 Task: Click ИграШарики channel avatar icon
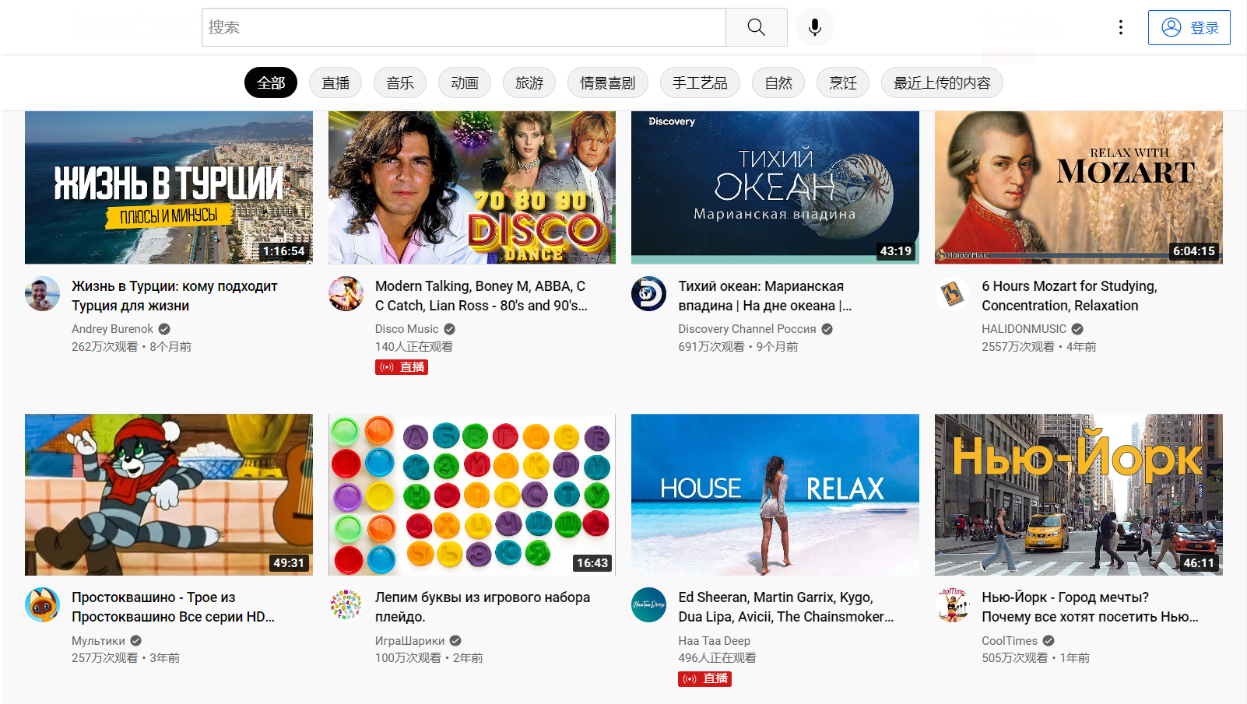tap(346, 605)
